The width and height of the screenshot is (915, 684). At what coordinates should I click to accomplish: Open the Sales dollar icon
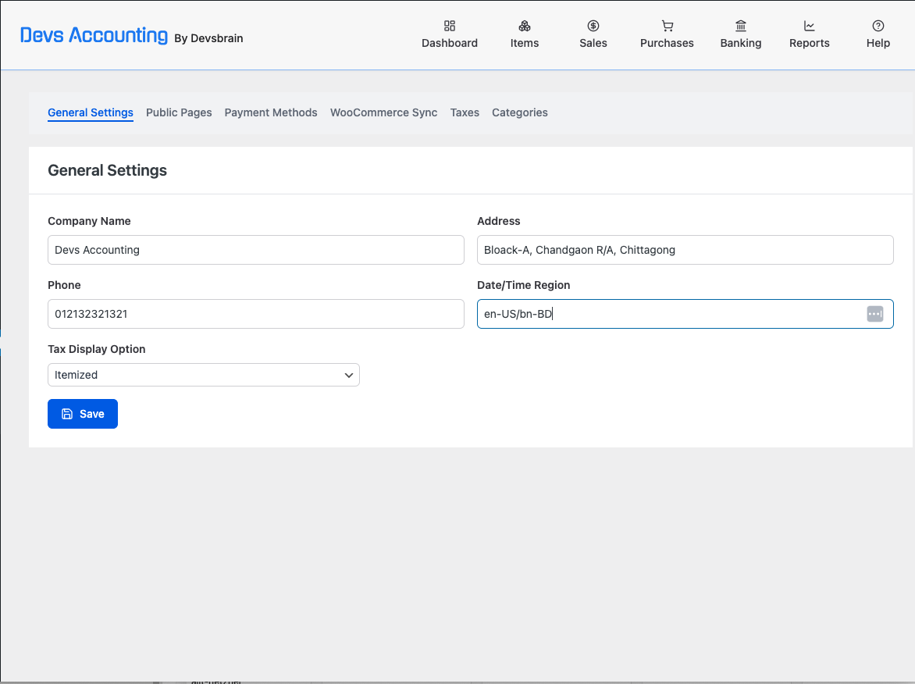click(x=593, y=26)
